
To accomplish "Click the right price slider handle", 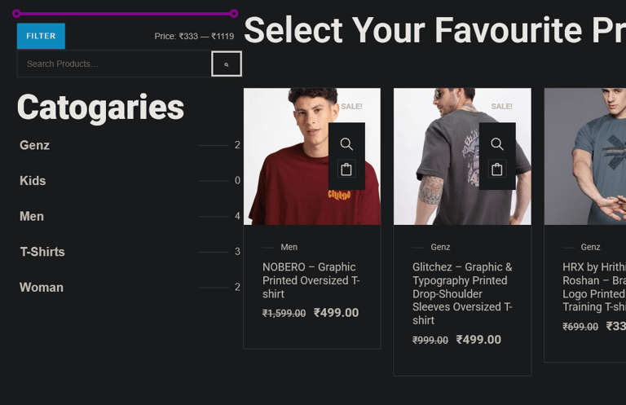I will [x=234, y=14].
